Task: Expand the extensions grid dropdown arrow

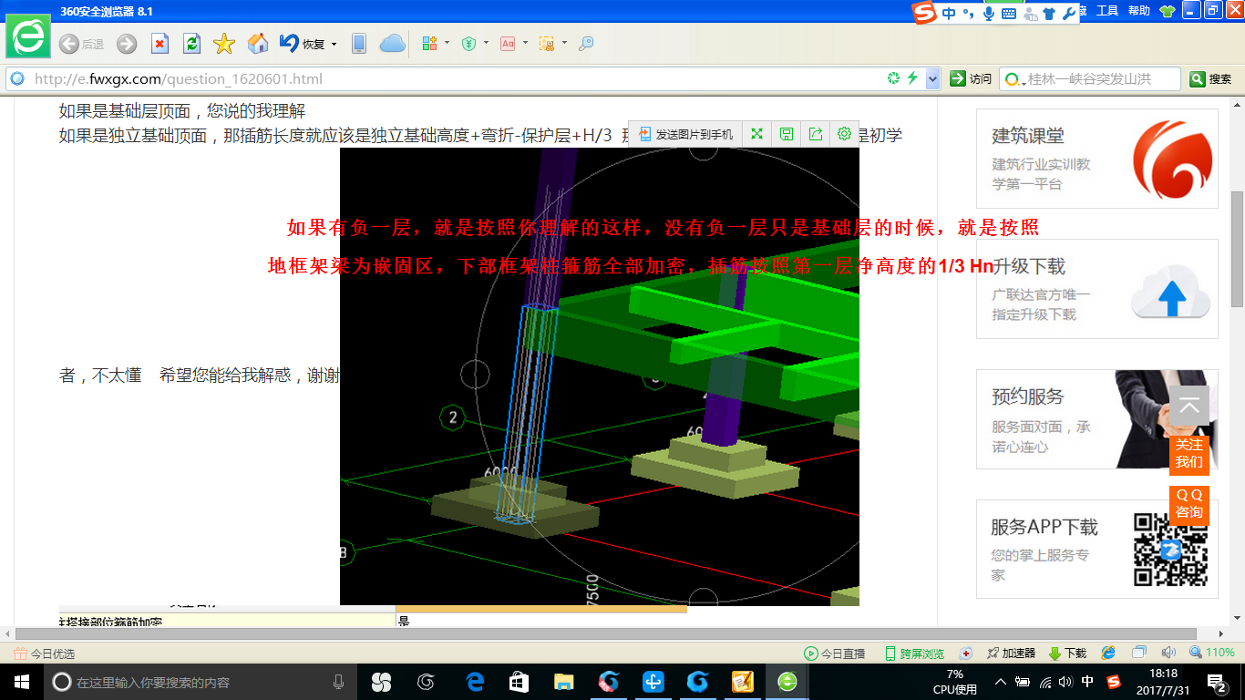Action: [x=447, y=43]
